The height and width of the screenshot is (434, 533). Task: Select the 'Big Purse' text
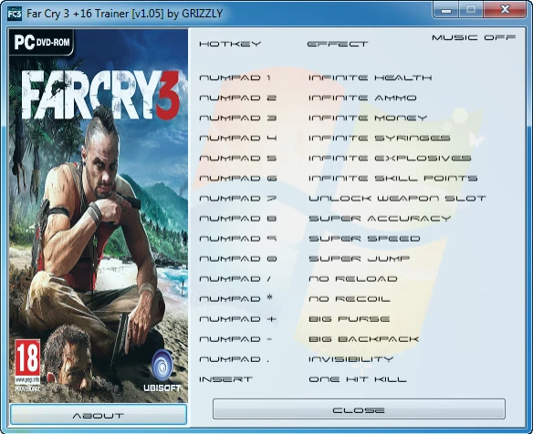(x=350, y=319)
